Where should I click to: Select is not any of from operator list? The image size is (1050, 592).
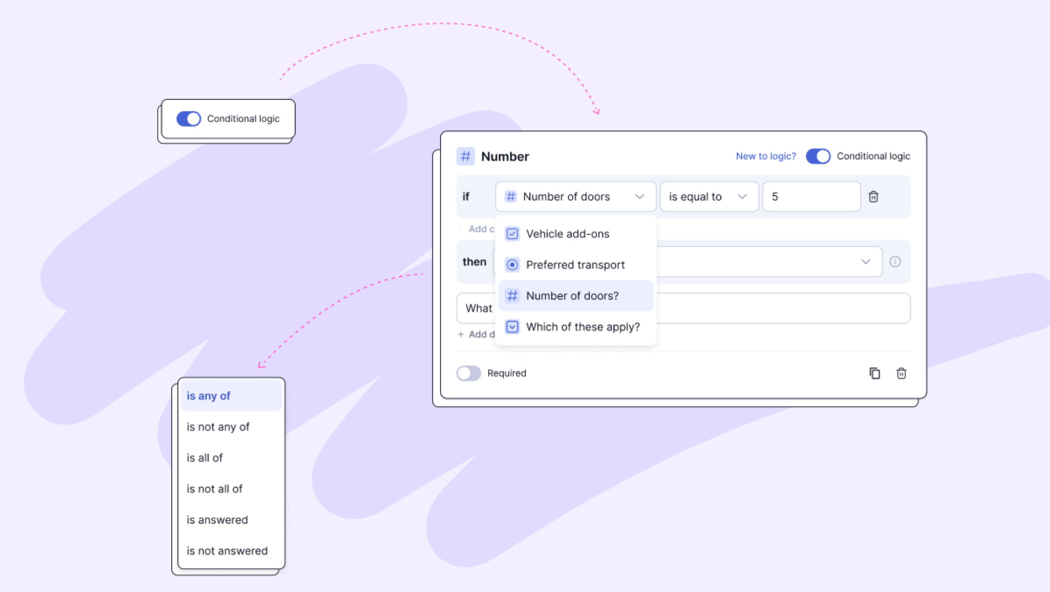click(218, 427)
